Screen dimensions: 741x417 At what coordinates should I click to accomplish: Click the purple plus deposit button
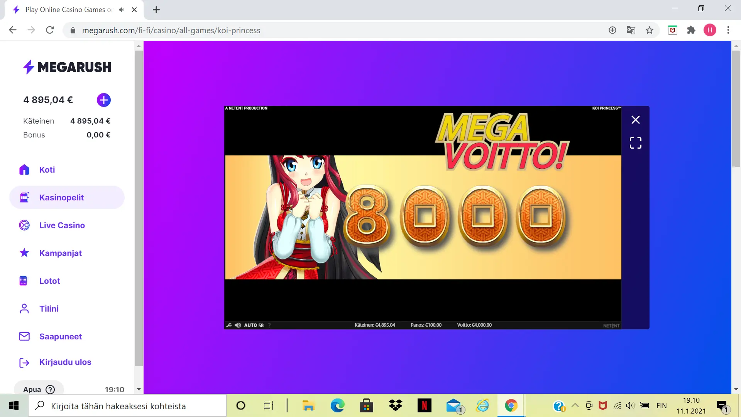click(x=103, y=100)
